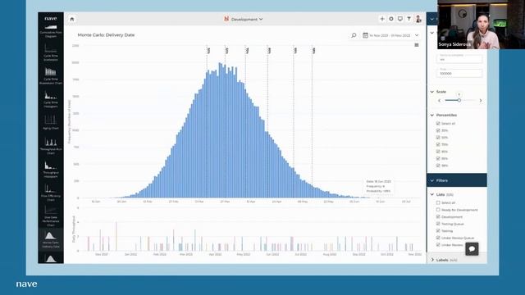
Task: Open the settings gear icon in top bar
Action: click(391, 19)
